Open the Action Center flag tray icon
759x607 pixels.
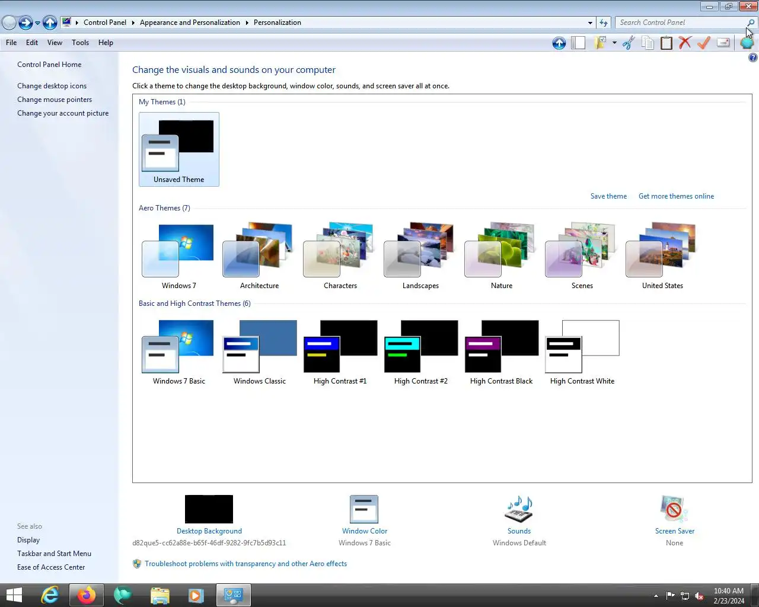(671, 596)
